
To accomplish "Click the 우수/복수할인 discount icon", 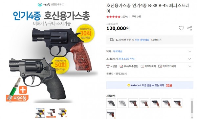I will tap(121, 66).
